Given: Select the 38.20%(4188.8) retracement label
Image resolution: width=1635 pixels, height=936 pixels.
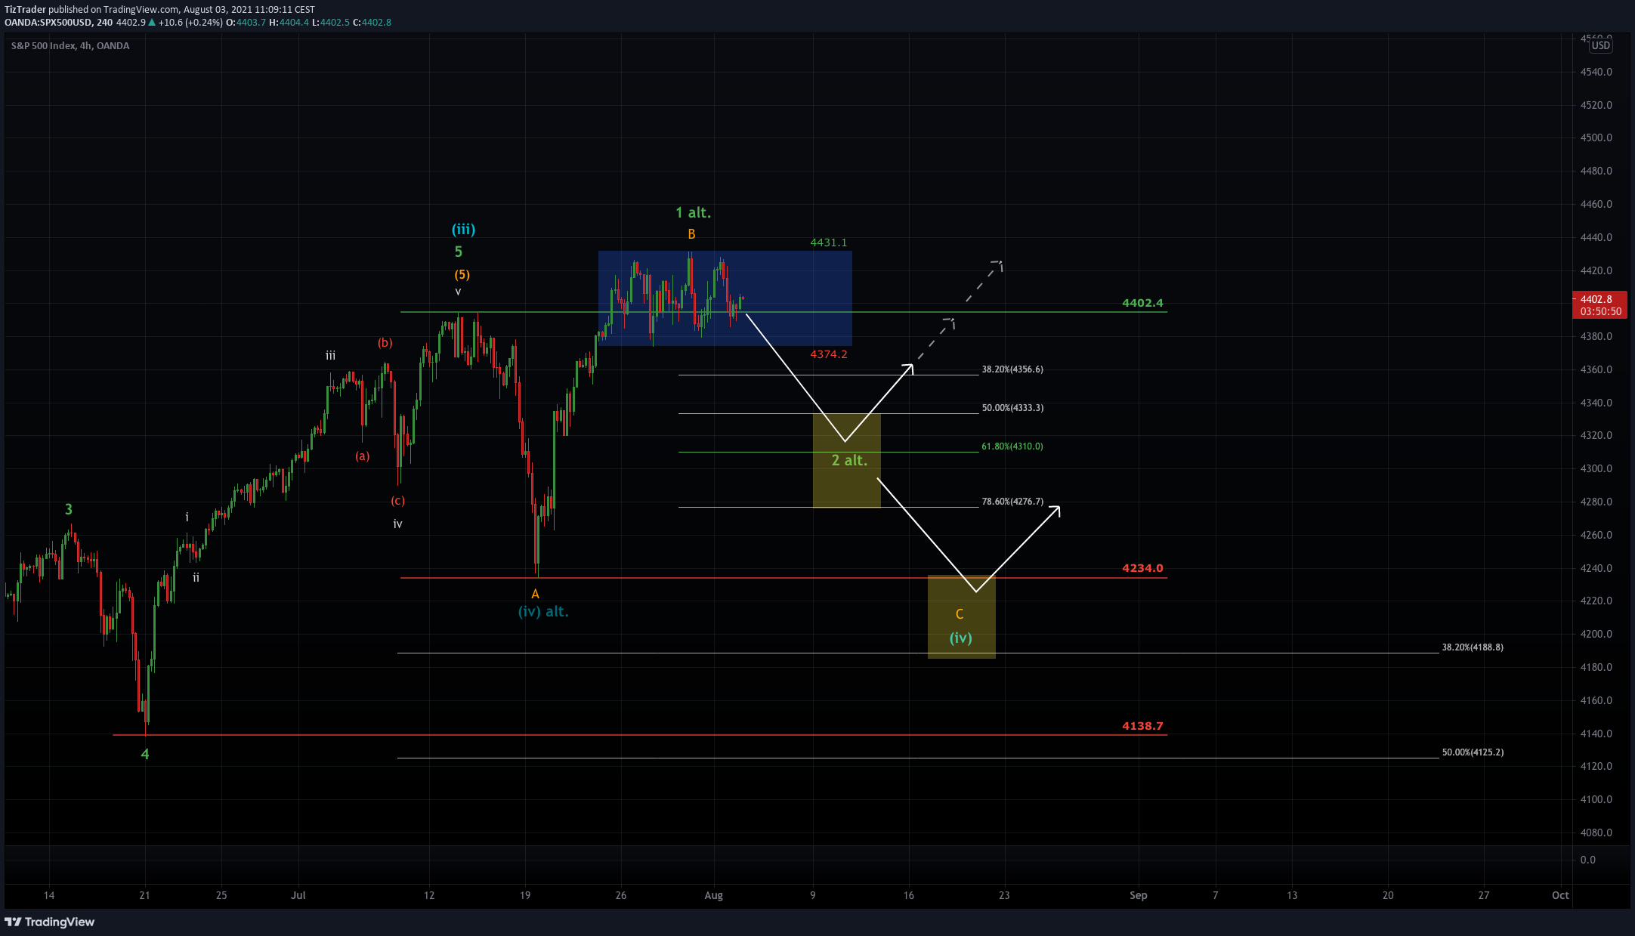Looking at the screenshot, I should [1473, 647].
